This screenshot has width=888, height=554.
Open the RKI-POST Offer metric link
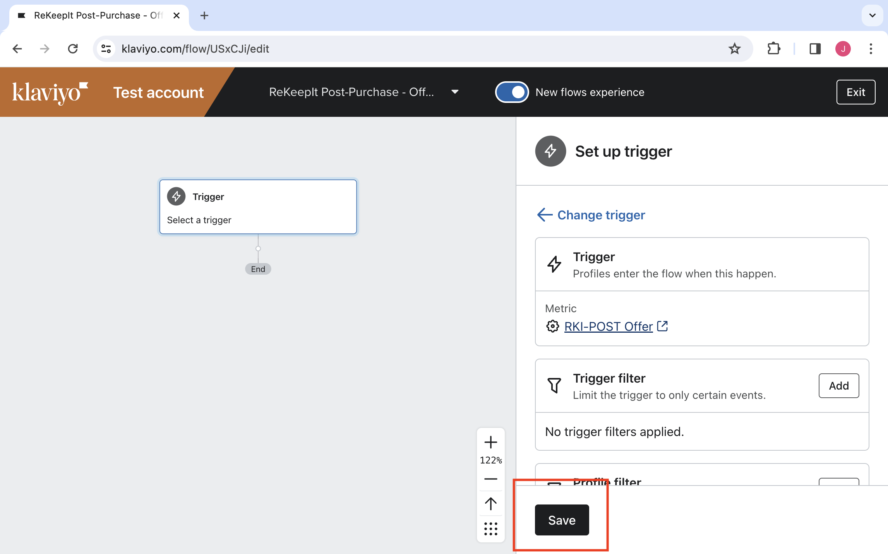point(608,327)
